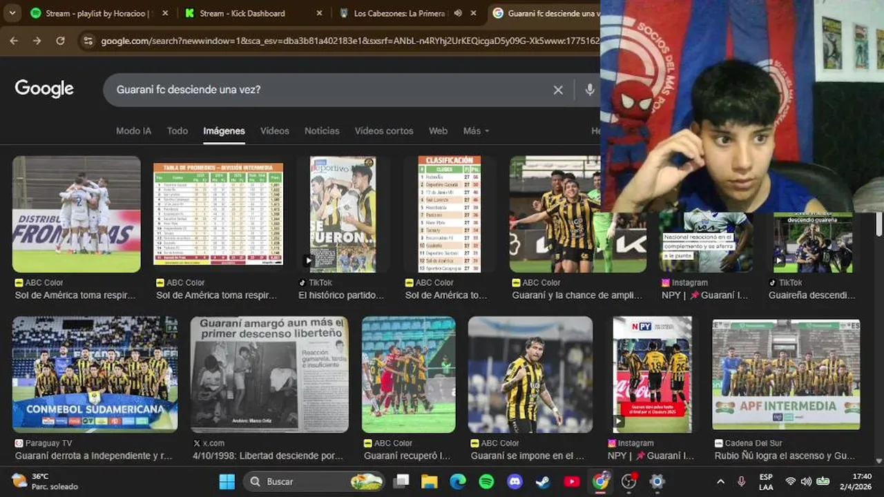Start voice search with the microphone icon

(590, 90)
